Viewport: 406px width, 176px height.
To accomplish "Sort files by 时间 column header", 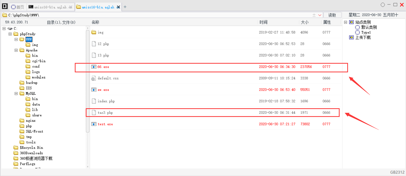I will pyautogui.click(x=264, y=22).
